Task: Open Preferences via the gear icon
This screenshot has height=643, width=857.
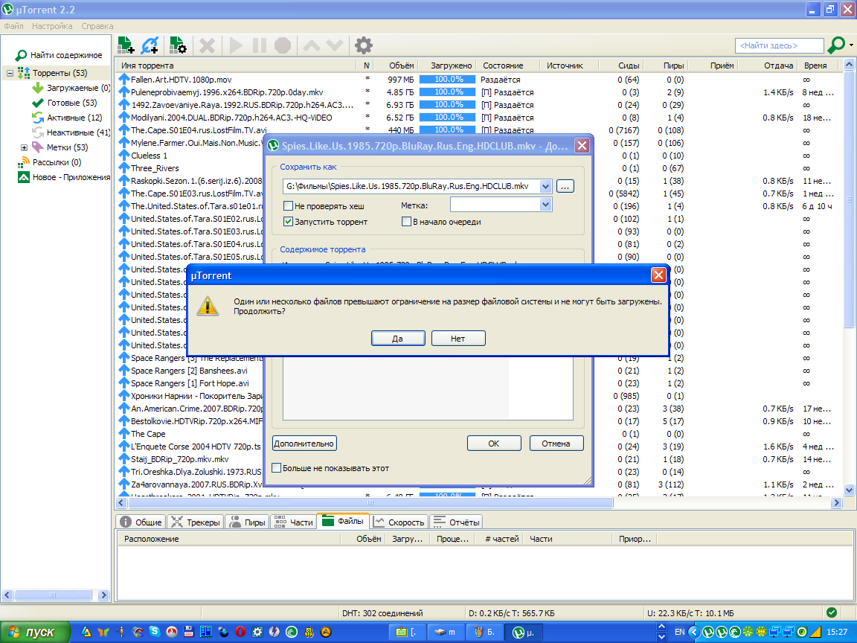Action: coord(364,45)
